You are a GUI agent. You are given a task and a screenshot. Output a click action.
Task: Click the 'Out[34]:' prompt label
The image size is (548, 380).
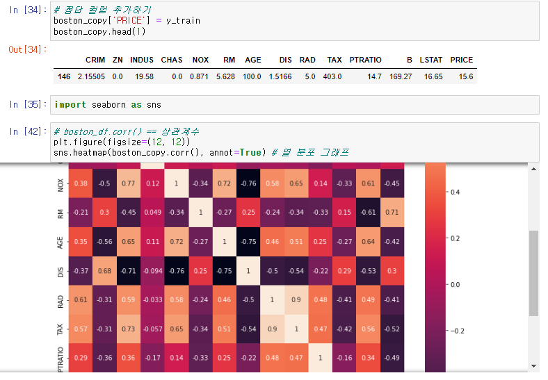28,49
